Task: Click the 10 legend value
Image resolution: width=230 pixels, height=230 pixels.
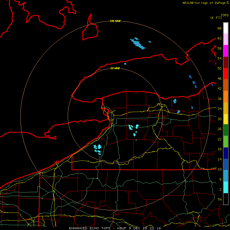Action: pos(220,169)
